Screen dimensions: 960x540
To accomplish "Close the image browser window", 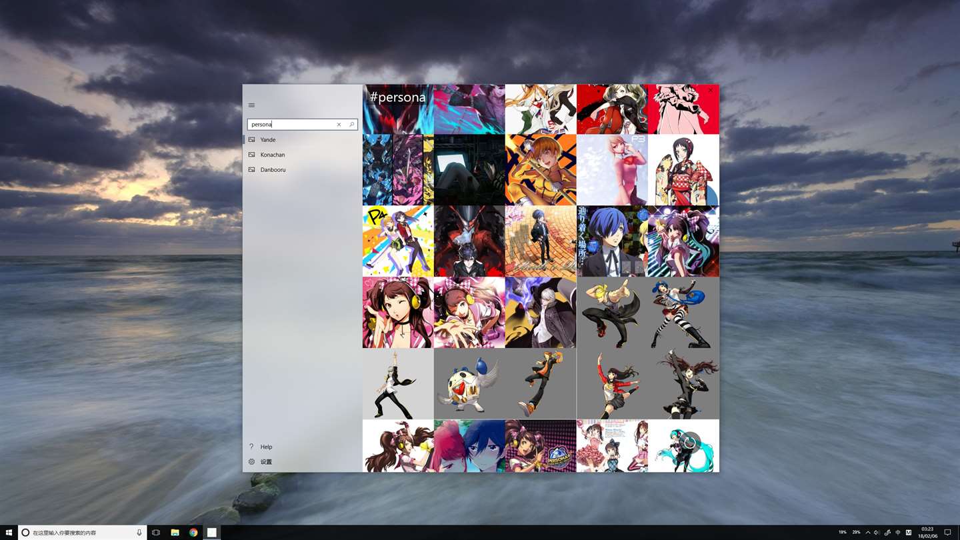I will click(x=710, y=90).
